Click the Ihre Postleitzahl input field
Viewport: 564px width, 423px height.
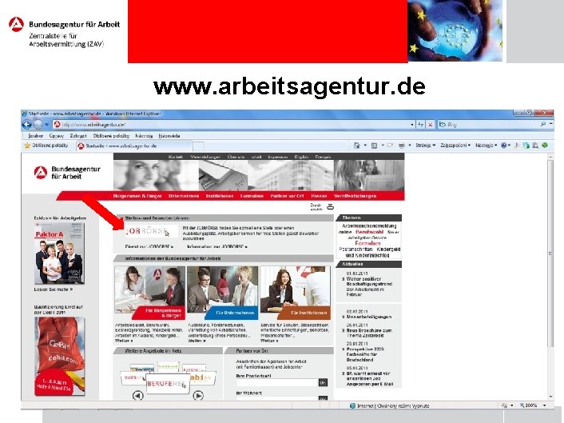pos(277,383)
